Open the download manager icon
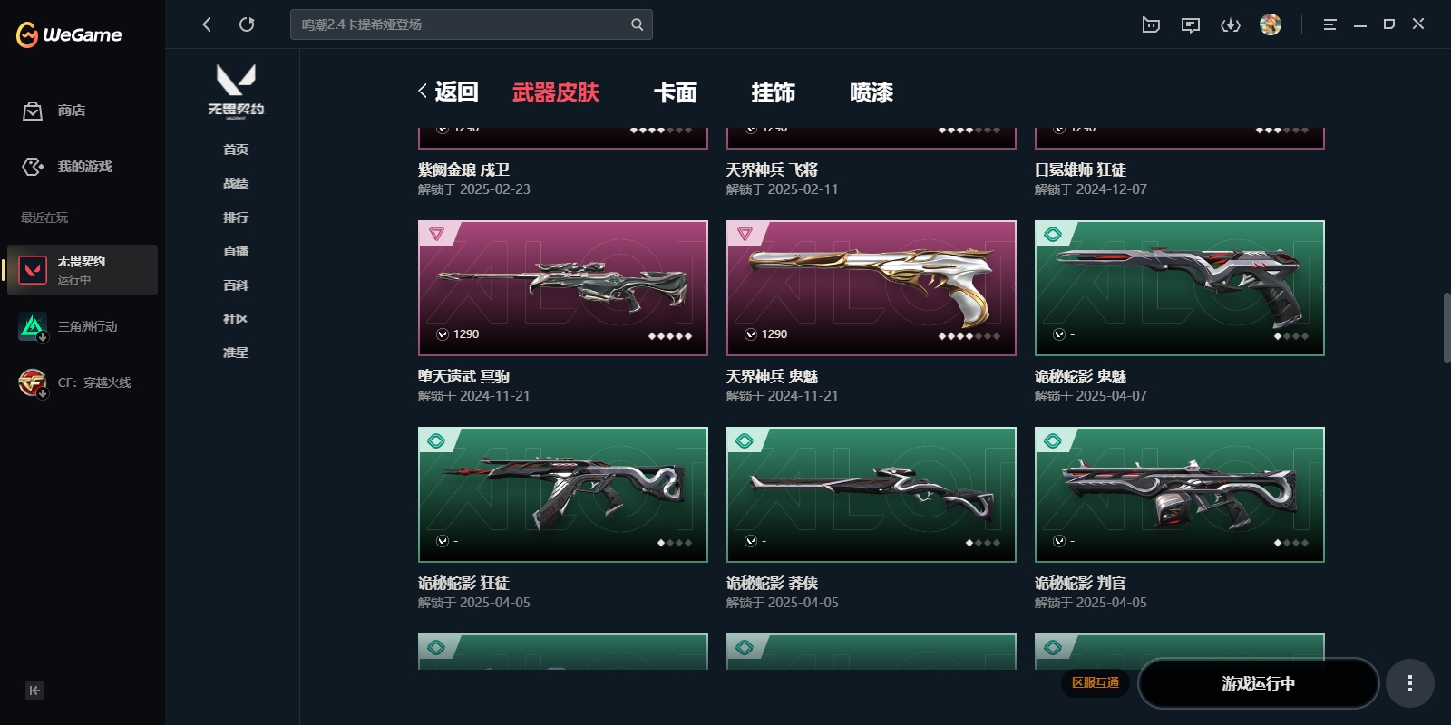The width and height of the screenshot is (1451, 725). point(1231,24)
